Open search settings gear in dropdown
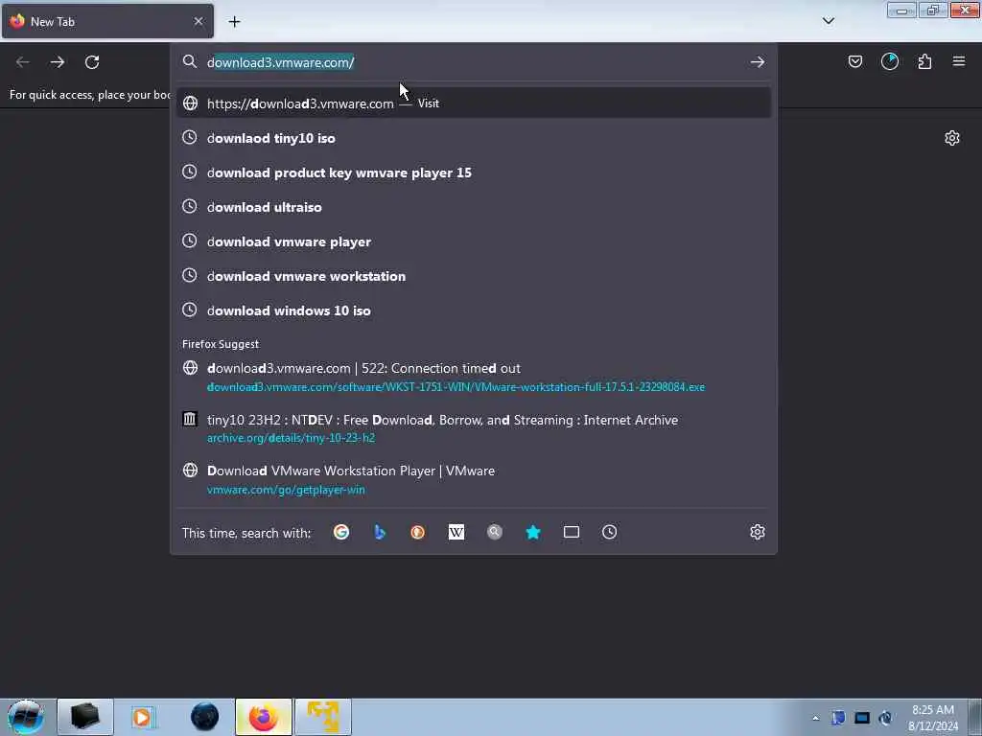 (x=758, y=532)
